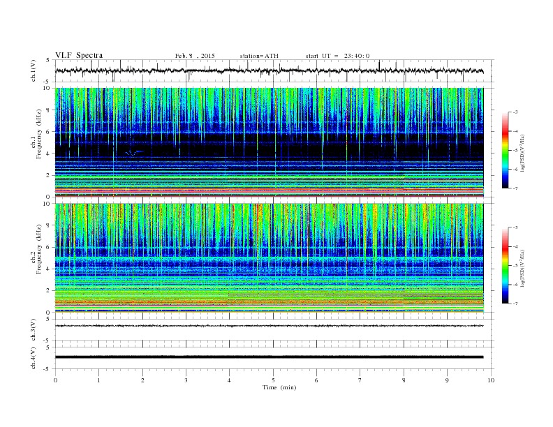This screenshot has height=427, width=553.
Task: Click the ch.1 spectrogram color scale bar
Action: (x=505, y=150)
